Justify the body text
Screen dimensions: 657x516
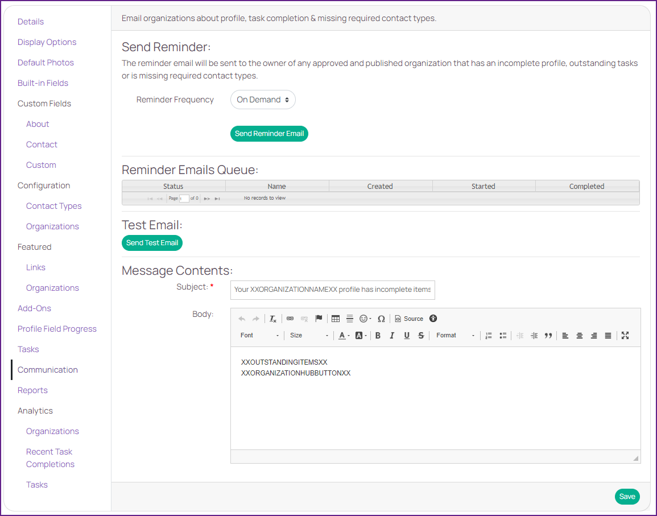coord(608,336)
